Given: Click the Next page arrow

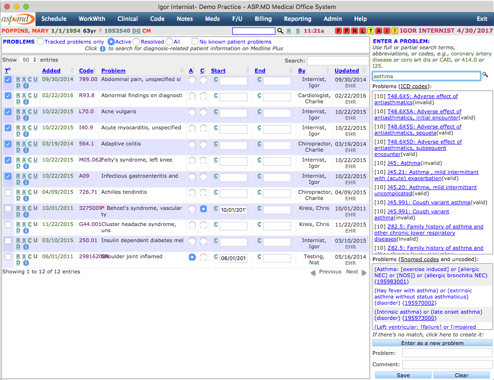Looking at the screenshot, I should [x=363, y=271].
